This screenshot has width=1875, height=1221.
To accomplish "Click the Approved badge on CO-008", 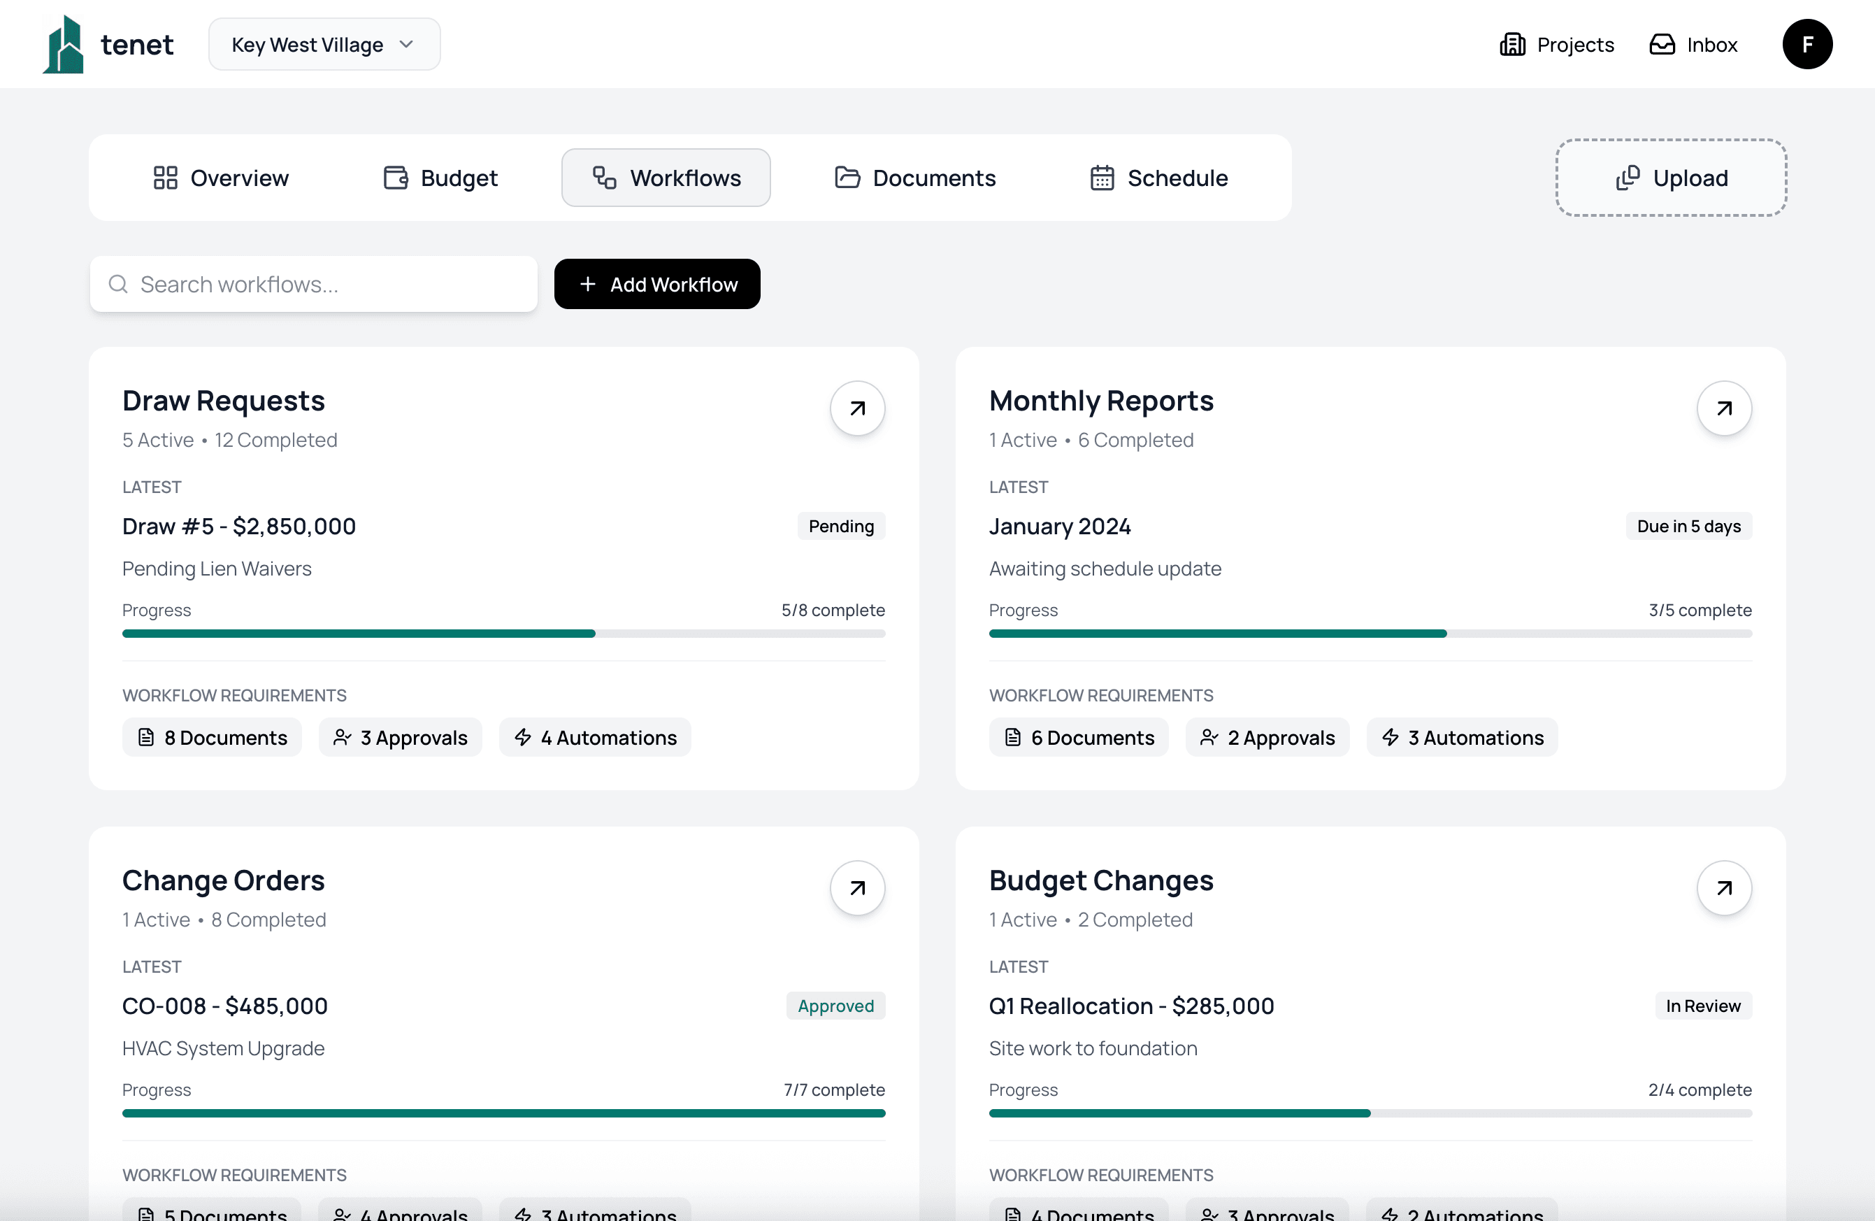I will [836, 1006].
